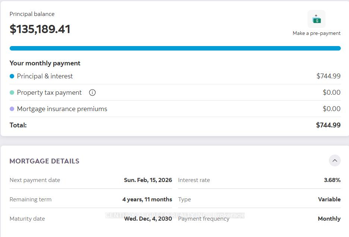Click the blue Principal & interest dot
The height and width of the screenshot is (237, 349).
[x=12, y=76]
